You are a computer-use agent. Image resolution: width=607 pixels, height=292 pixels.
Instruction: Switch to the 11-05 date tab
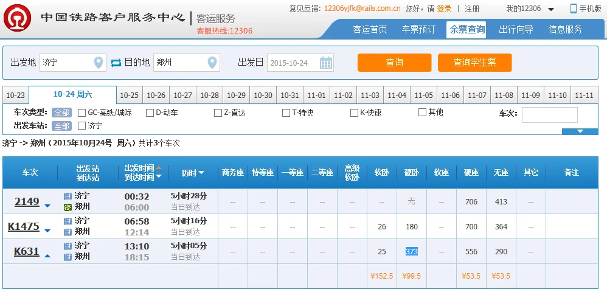pyautogui.click(x=424, y=96)
